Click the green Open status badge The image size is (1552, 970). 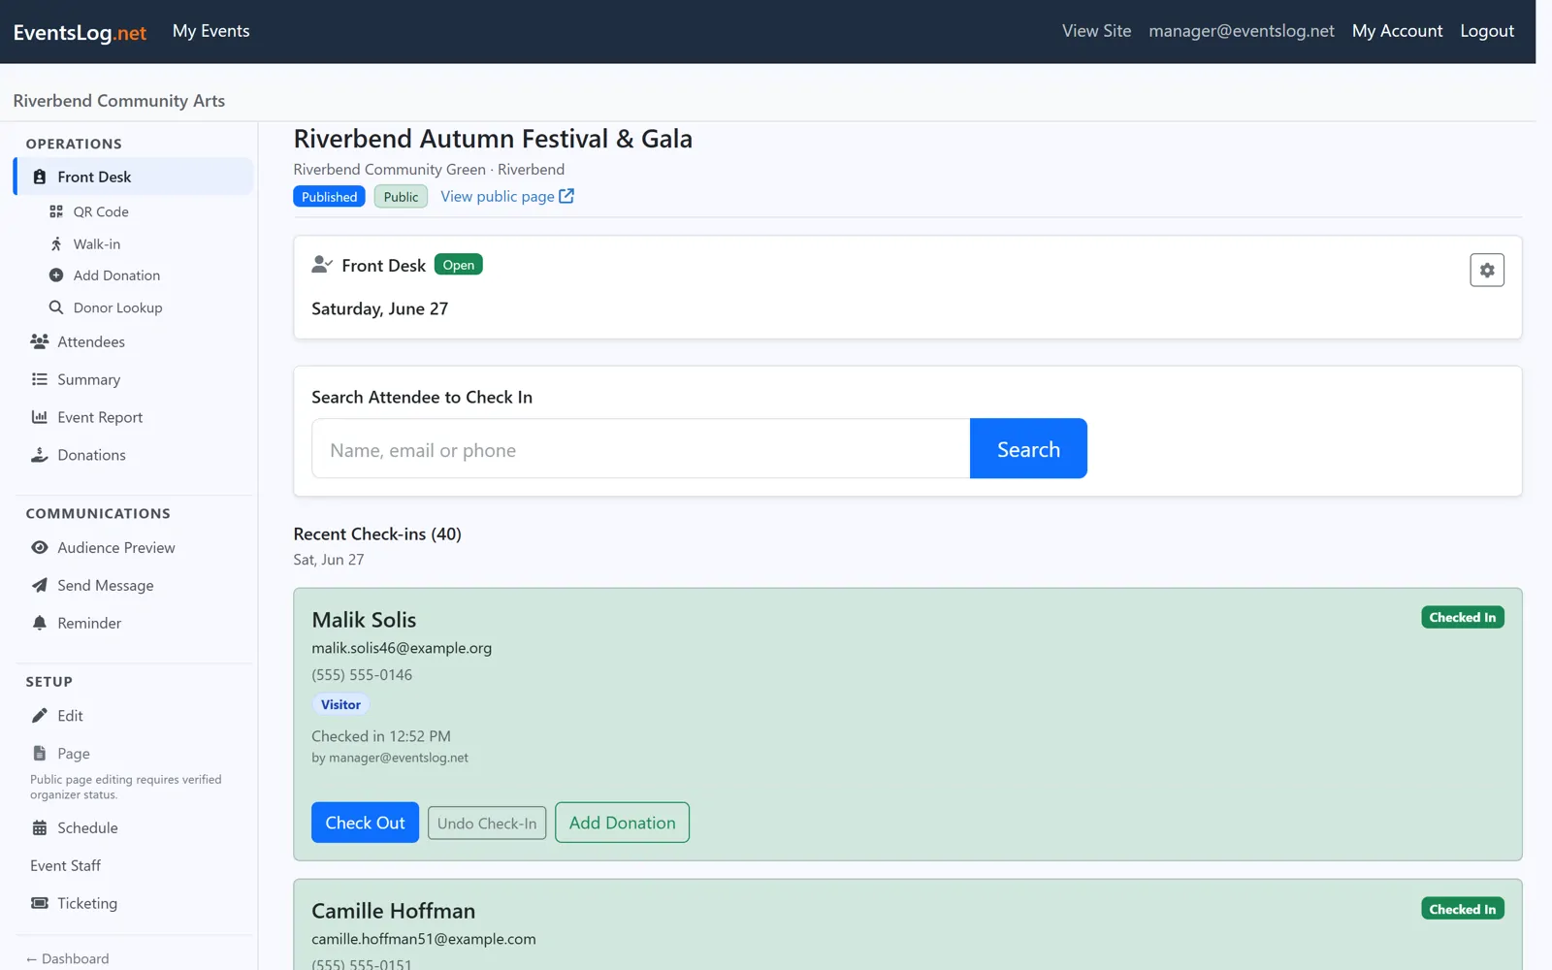click(x=459, y=265)
